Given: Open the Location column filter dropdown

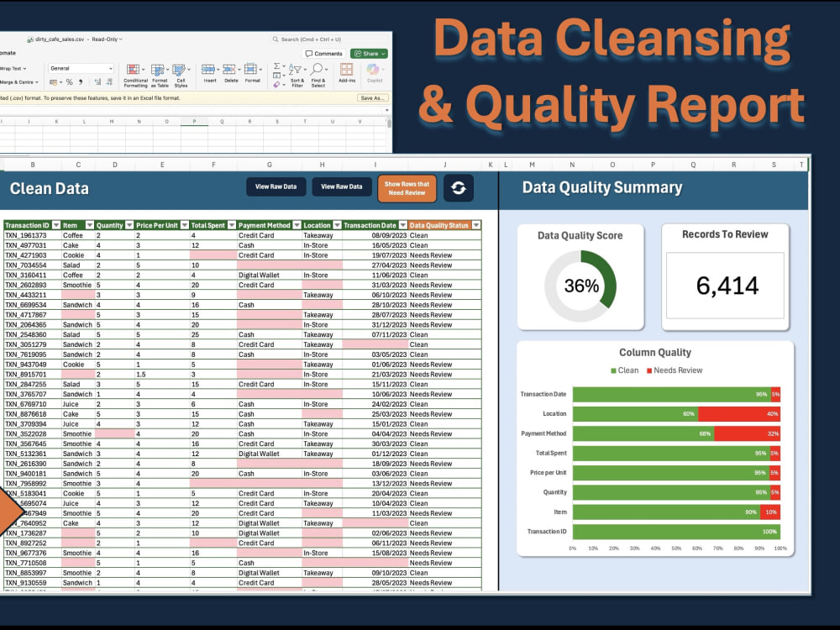Looking at the screenshot, I should [x=337, y=225].
